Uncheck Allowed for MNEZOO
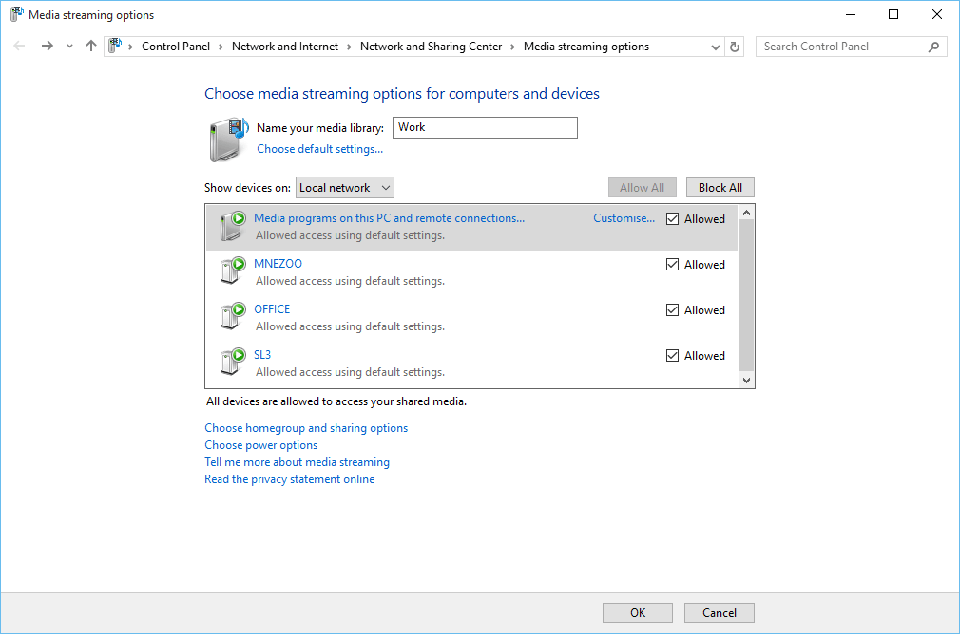The width and height of the screenshot is (960, 634). (x=672, y=264)
